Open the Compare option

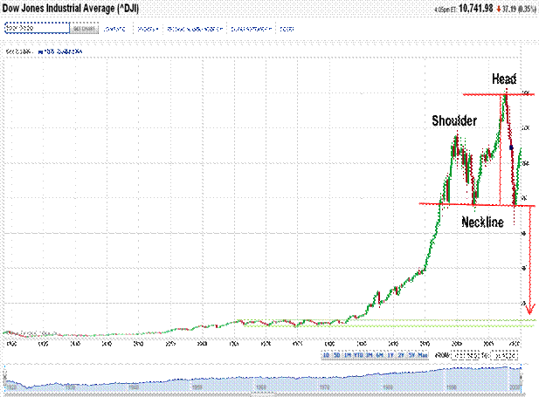tap(114, 30)
